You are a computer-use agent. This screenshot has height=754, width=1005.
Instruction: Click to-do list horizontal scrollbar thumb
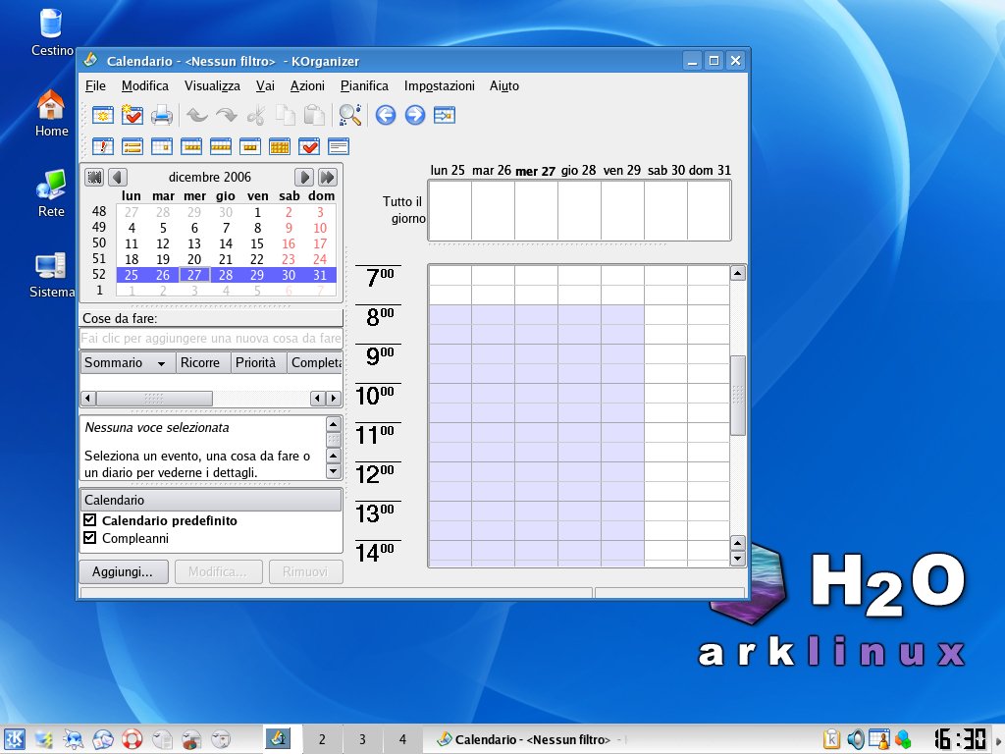[x=154, y=399]
